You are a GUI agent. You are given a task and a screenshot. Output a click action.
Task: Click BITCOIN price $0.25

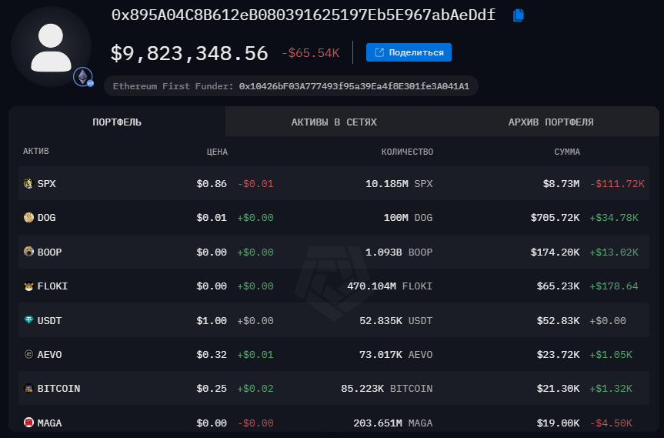212,389
